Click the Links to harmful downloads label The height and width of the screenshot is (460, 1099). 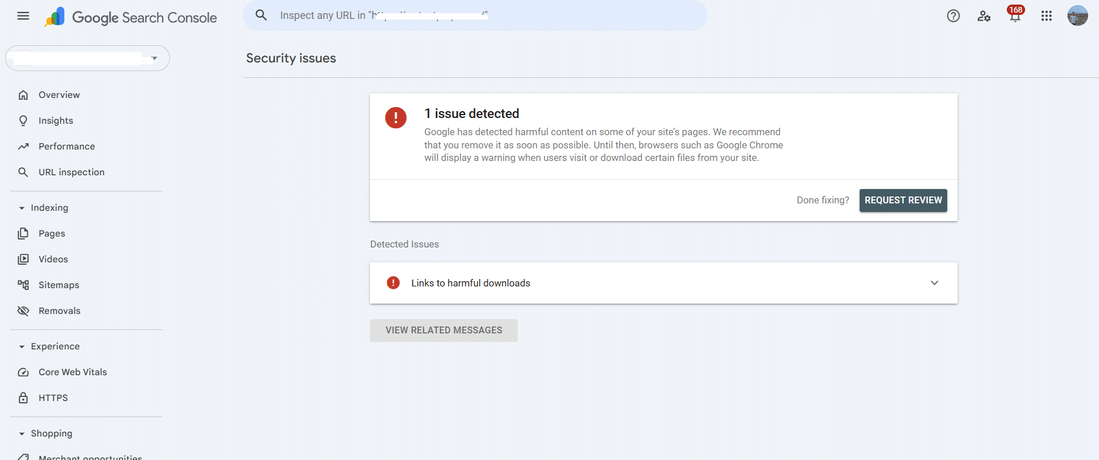tap(471, 283)
